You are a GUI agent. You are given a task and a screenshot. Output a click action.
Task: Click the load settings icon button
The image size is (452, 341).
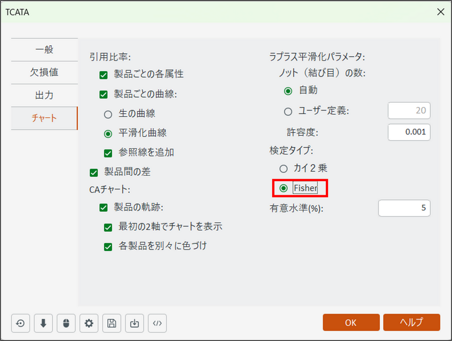click(134, 323)
